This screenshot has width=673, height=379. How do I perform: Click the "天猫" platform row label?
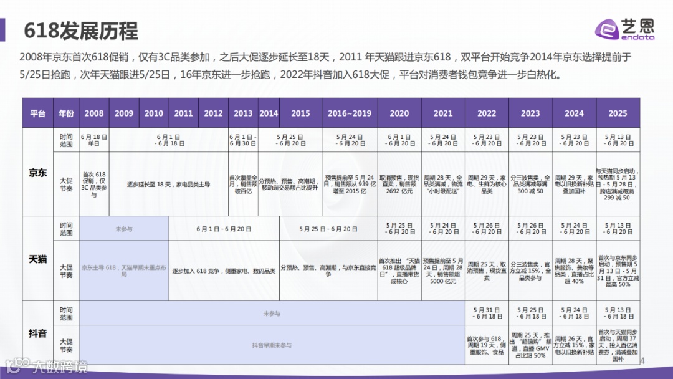(38, 259)
